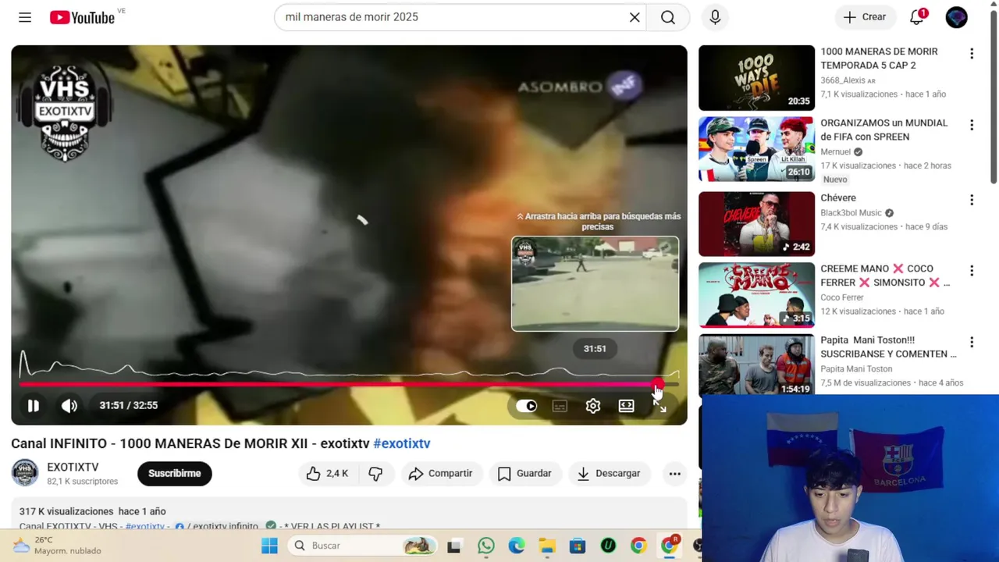Image resolution: width=999 pixels, height=562 pixels.
Task: Open options for 1000 MANERAS DE MORIR video
Action: coord(972,54)
